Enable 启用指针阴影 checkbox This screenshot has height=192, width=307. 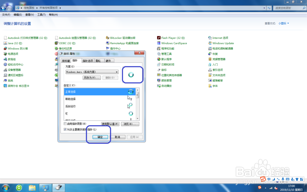click(65, 123)
